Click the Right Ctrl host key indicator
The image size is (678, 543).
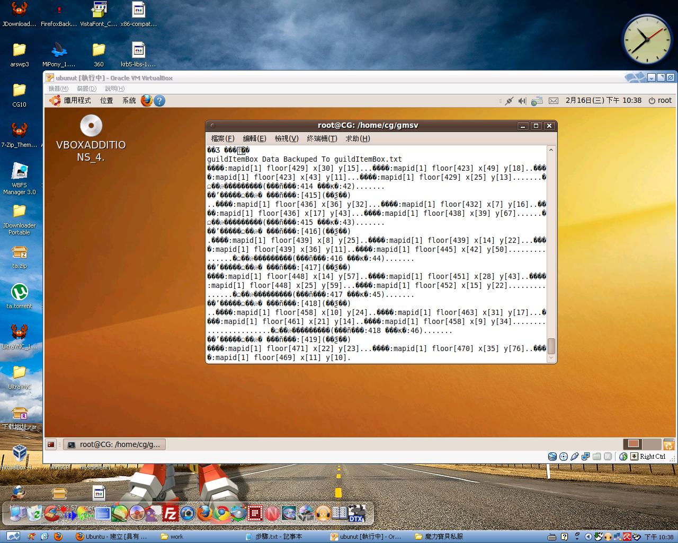point(652,457)
